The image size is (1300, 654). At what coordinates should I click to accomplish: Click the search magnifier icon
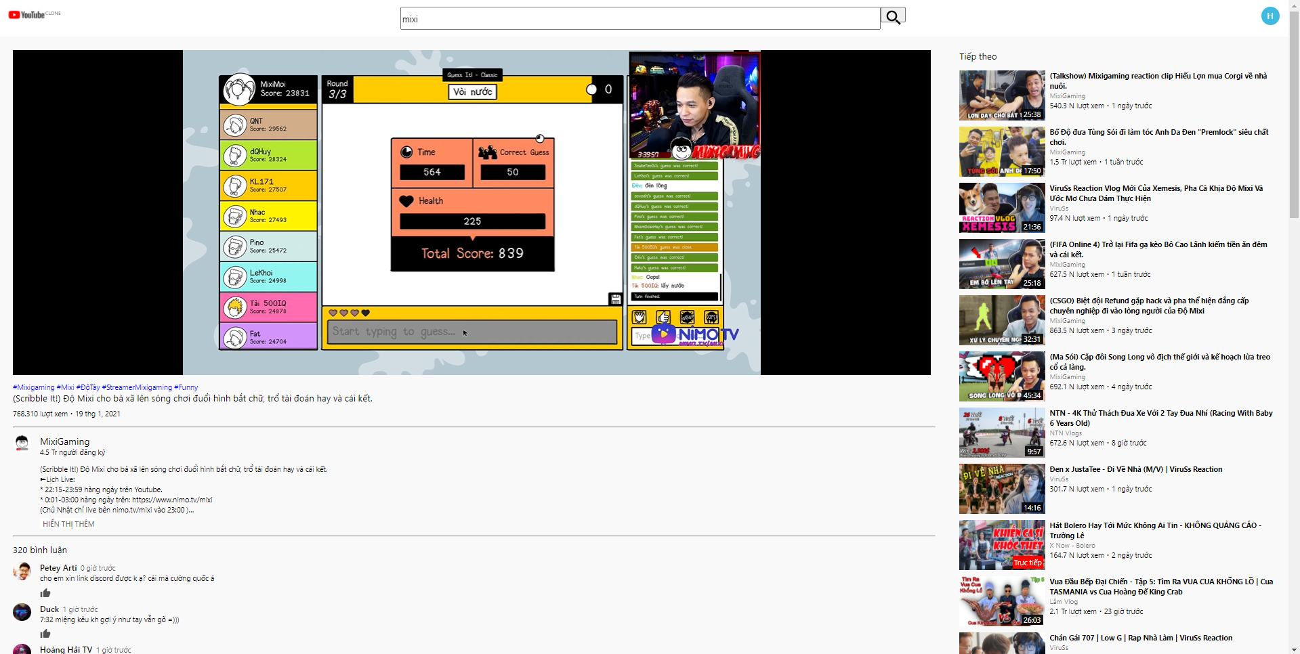893,16
